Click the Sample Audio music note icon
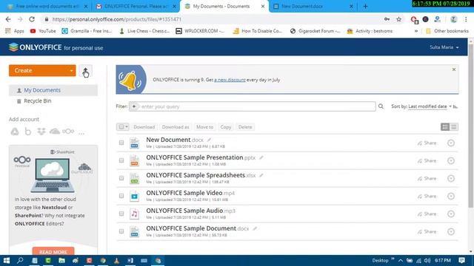 pyautogui.click(x=135, y=214)
